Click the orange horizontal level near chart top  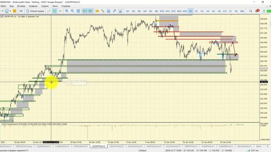click(x=167, y=21)
